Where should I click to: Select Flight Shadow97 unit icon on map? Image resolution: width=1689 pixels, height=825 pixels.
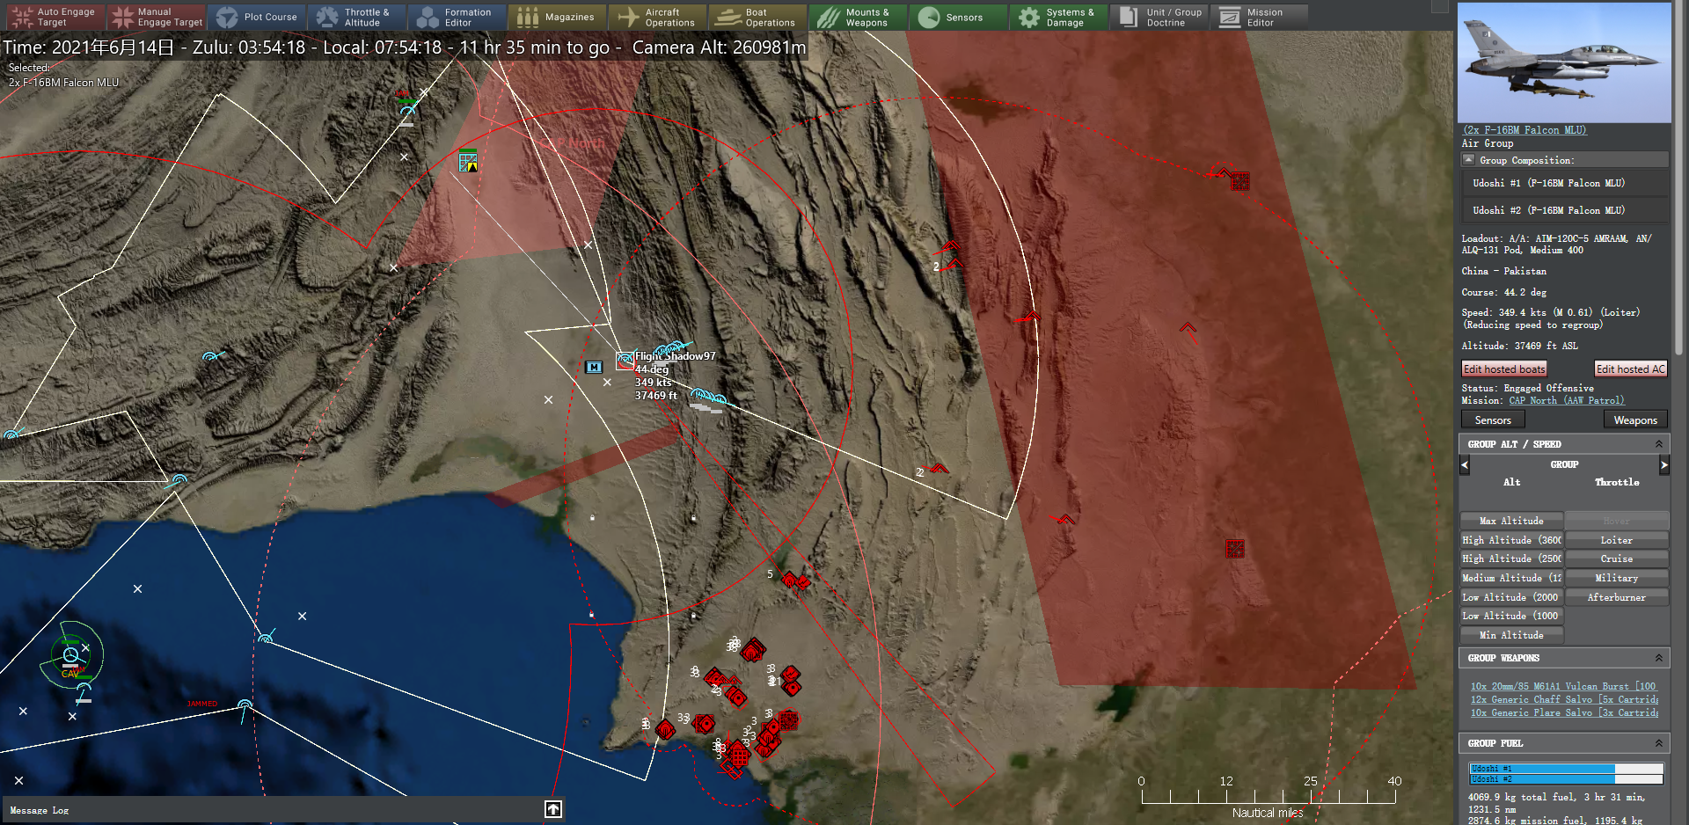[x=625, y=360]
